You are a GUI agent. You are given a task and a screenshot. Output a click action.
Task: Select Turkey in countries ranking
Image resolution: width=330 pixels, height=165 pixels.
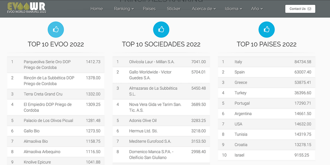click(x=240, y=93)
